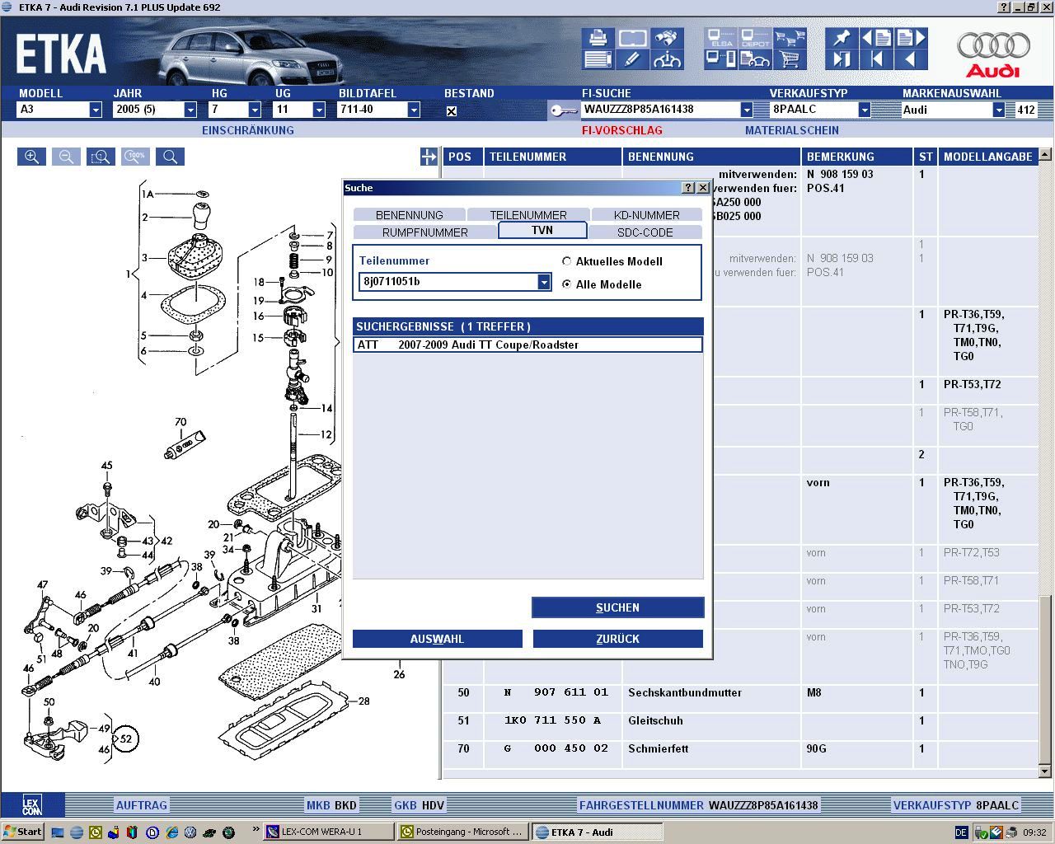
Task: Switch to the RUMPFNUMMER tab
Action: pos(425,232)
